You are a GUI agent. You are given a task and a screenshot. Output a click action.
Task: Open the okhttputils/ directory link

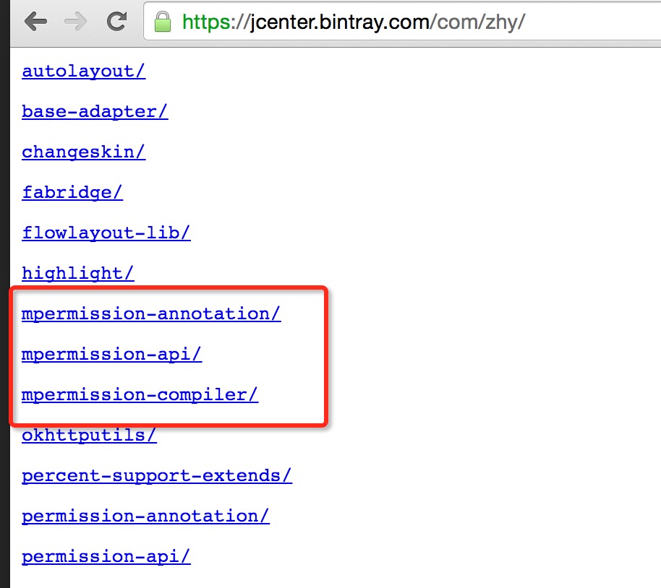[x=89, y=435]
